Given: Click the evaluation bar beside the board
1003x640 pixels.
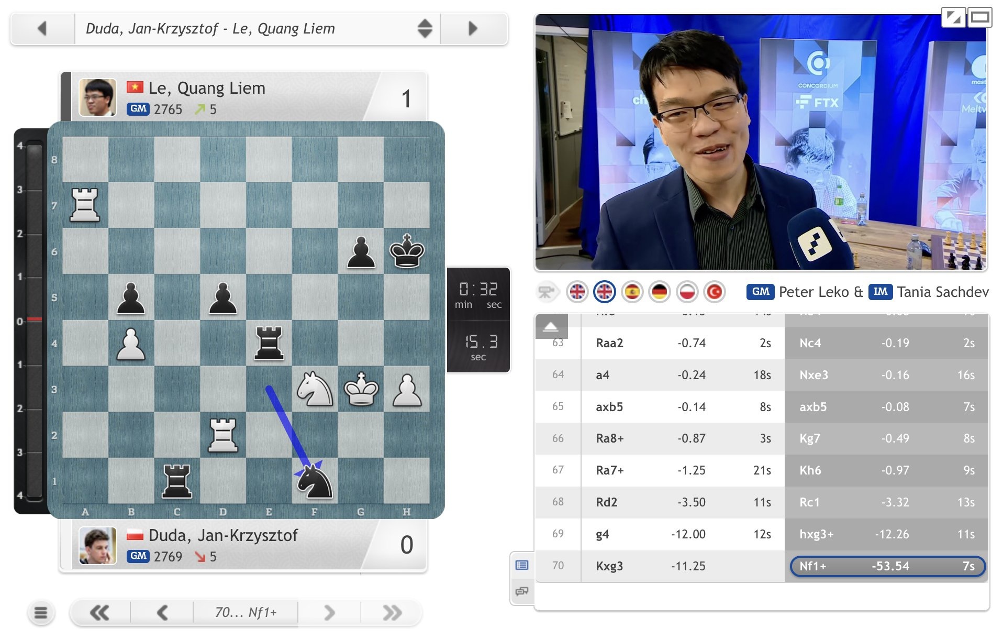Looking at the screenshot, I should click(34, 319).
